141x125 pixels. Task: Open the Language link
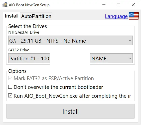(x=116, y=16)
